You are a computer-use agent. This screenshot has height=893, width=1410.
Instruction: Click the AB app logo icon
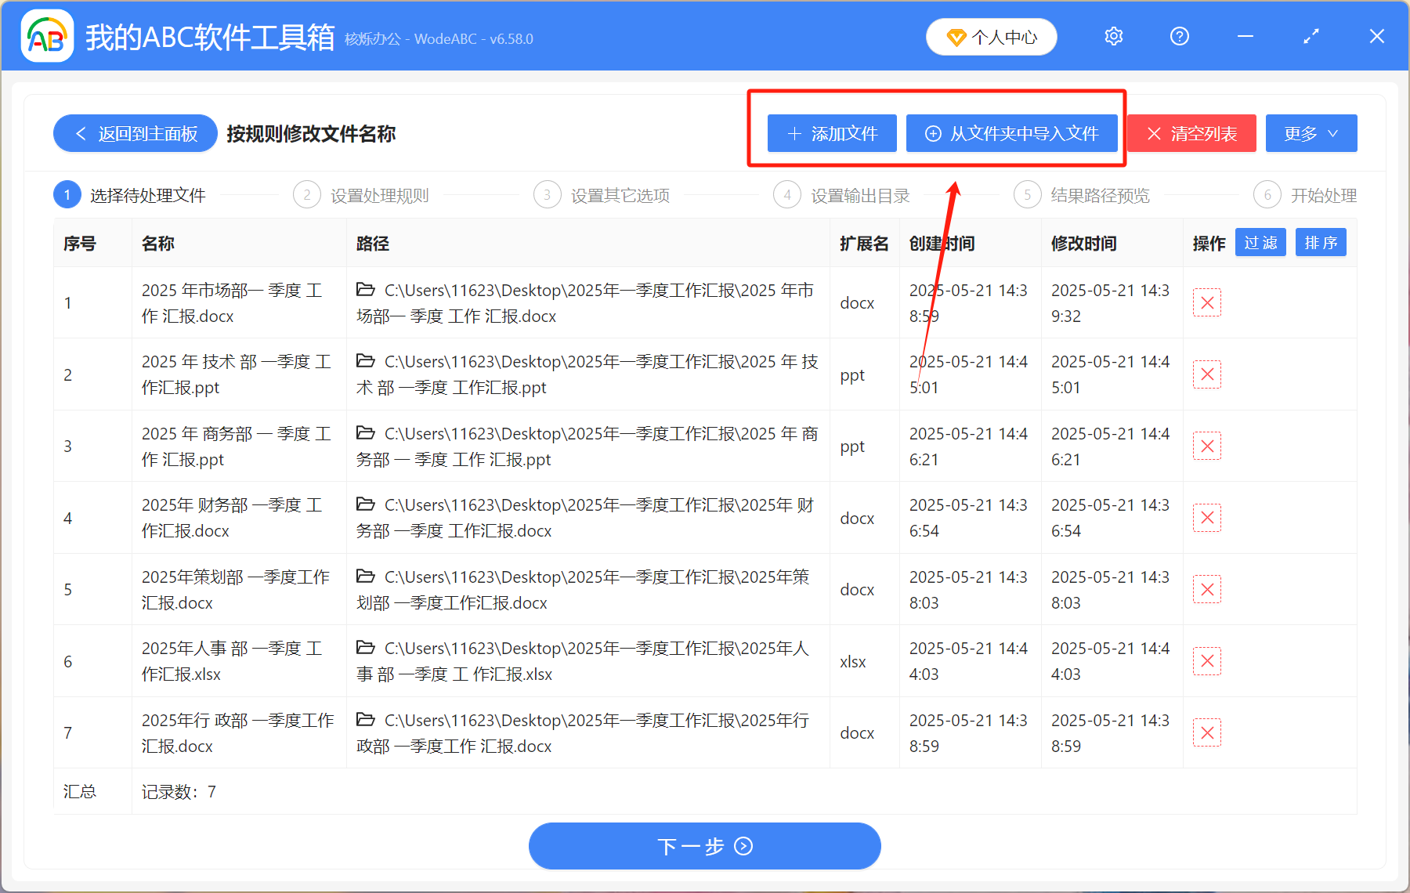click(47, 36)
